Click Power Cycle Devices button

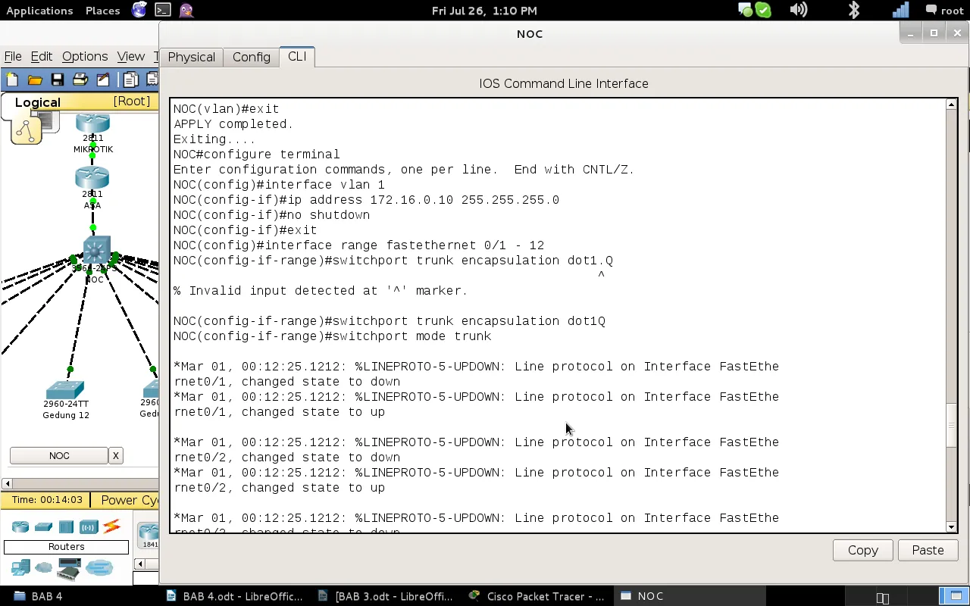click(x=130, y=500)
